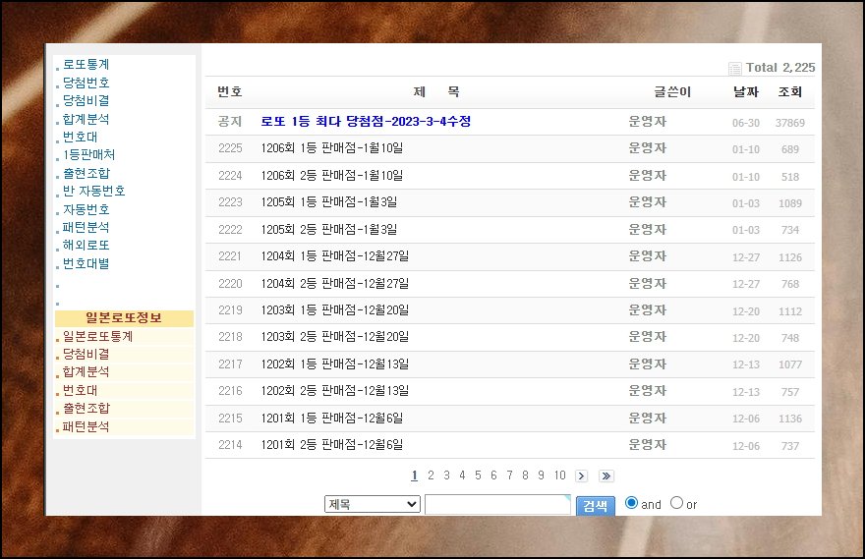Click the 검색 search button
Image resolution: width=865 pixels, height=559 pixels.
click(596, 506)
